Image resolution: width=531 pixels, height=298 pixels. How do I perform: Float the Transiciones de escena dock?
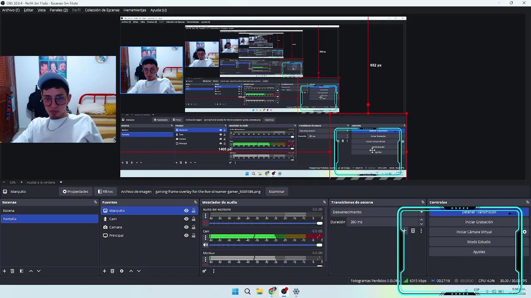coord(423,202)
